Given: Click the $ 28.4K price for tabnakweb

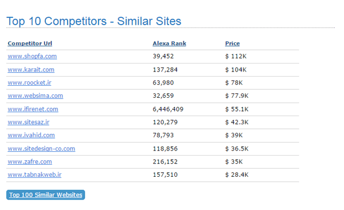Looking at the screenshot, I should click(237, 175).
